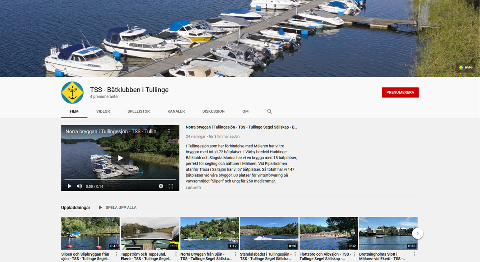
Task: Open options menu for Slipen och Slipbryggan video
Action: coord(116,254)
